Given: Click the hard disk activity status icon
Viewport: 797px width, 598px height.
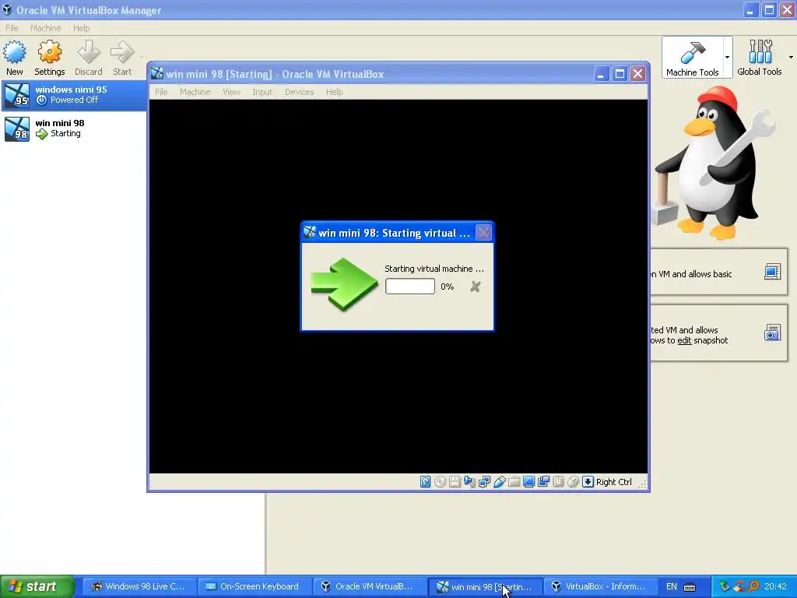Looking at the screenshot, I should (x=426, y=482).
